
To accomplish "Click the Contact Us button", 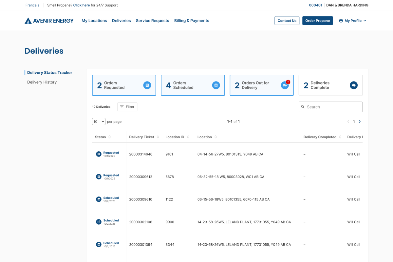I will (x=287, y=21).
